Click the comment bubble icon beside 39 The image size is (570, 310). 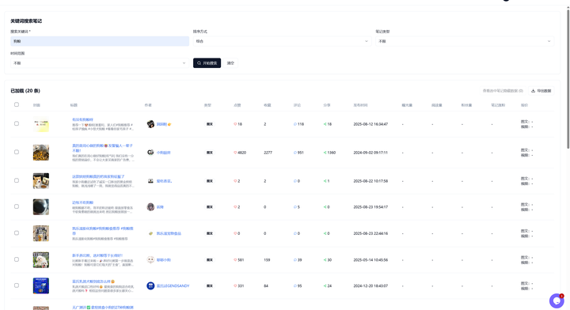295,260
